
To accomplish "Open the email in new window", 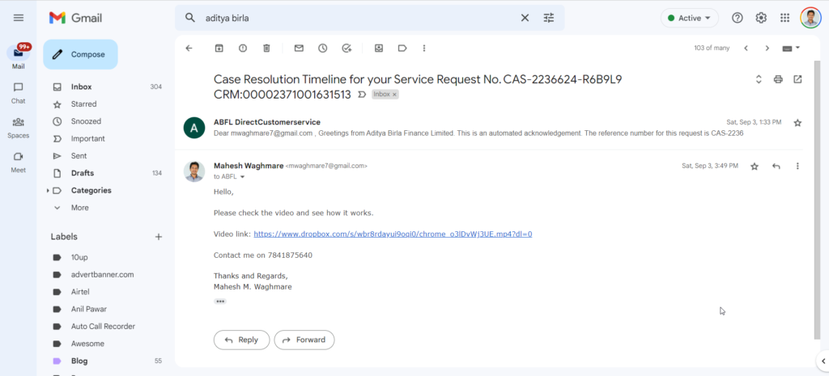I will [x=797, y=80].
